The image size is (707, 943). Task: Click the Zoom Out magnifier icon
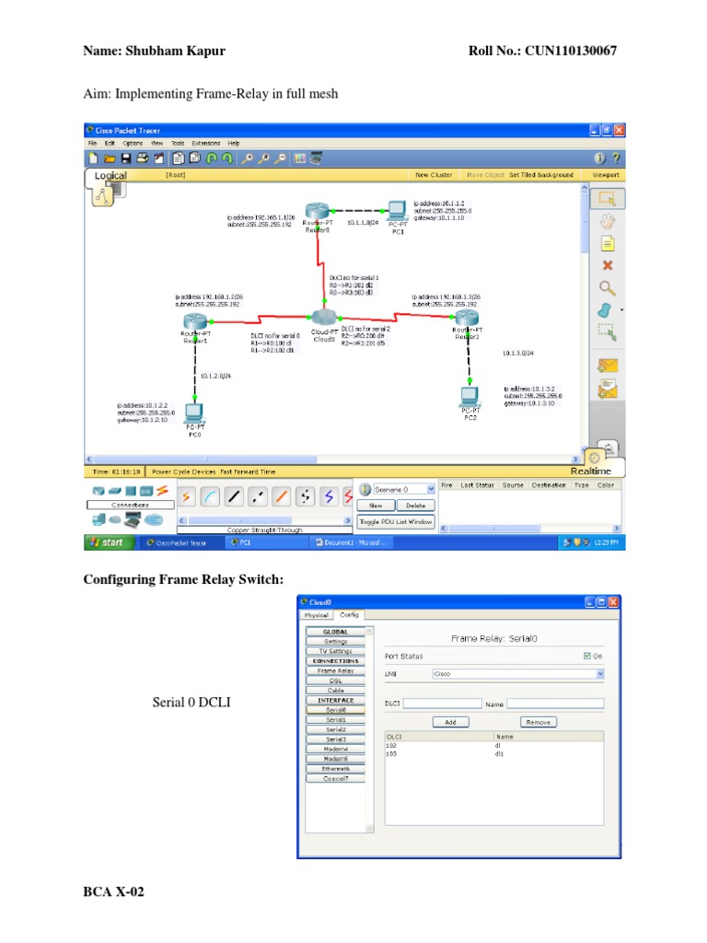[x=280, y=158]
